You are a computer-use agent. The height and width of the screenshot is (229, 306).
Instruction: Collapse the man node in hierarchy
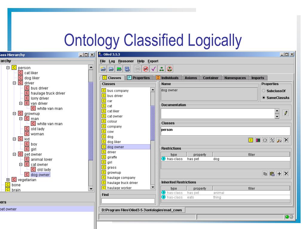[x=21, y=119]
